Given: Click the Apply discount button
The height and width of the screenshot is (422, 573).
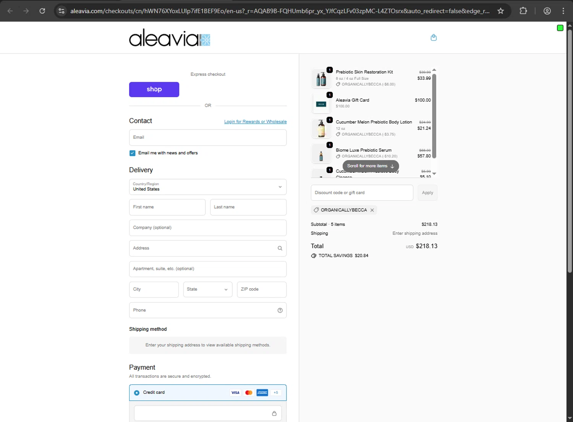Looking at the screenshot, I should coord(427,193).
